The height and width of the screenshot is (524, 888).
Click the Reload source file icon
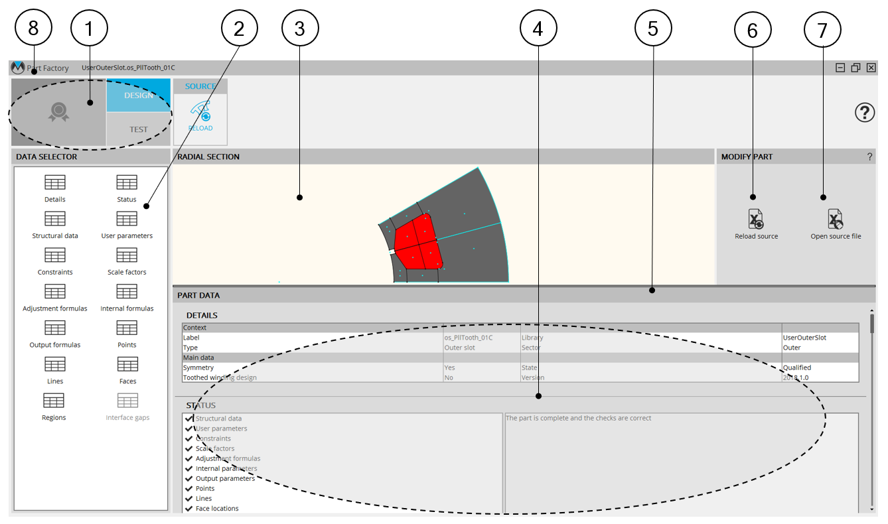[756, 220]
